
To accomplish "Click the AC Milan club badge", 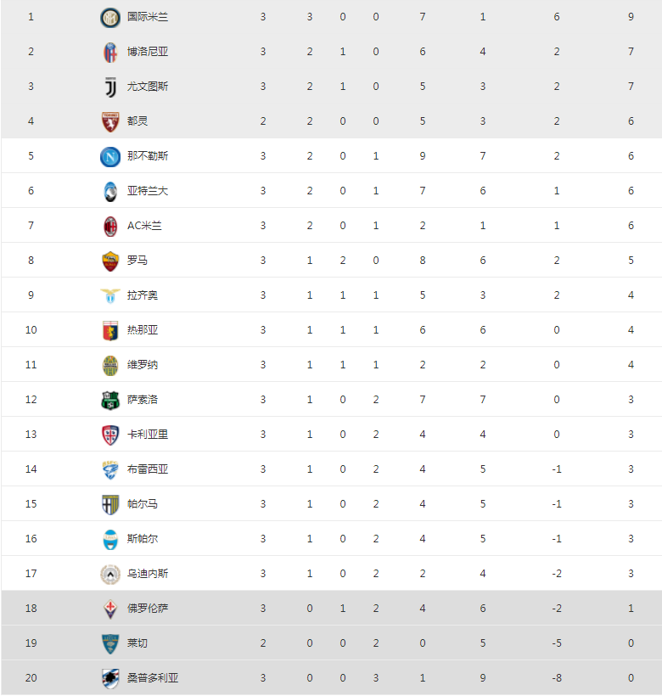I will [x=111, y=226].
